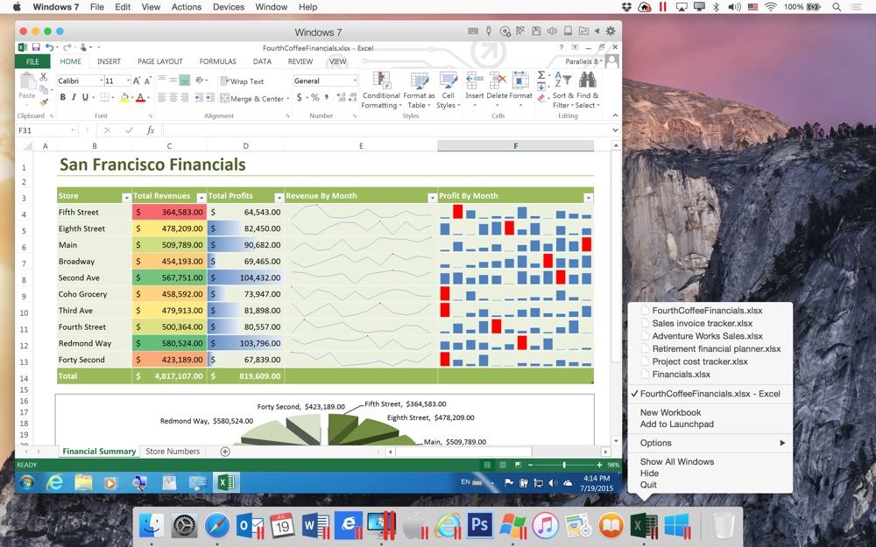
Task: Switch to the FORMULAS ribbon tab
Action: [x=217, y=62]
